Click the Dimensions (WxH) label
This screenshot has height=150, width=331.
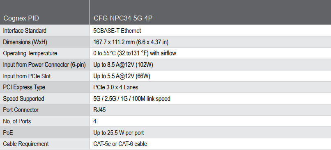coord(25,42)
